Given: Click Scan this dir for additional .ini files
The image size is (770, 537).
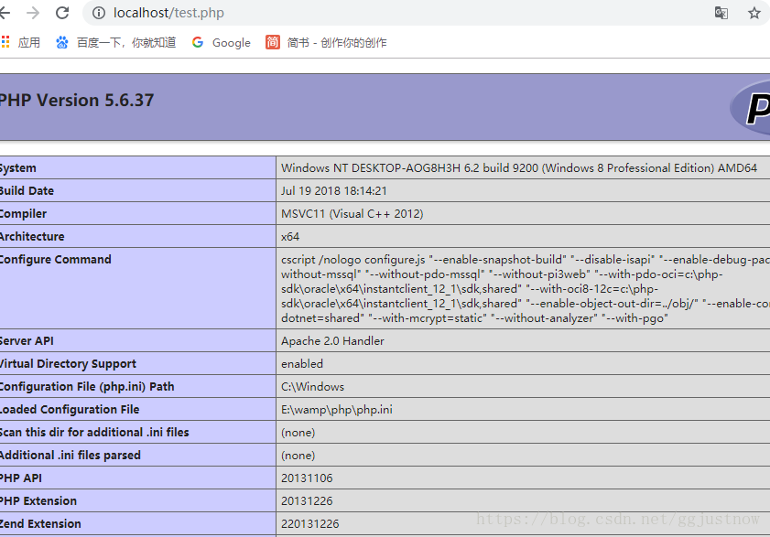Looking at the screenshot, I should pos(94,433).
